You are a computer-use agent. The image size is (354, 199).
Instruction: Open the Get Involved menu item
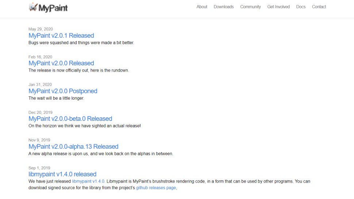278,7
